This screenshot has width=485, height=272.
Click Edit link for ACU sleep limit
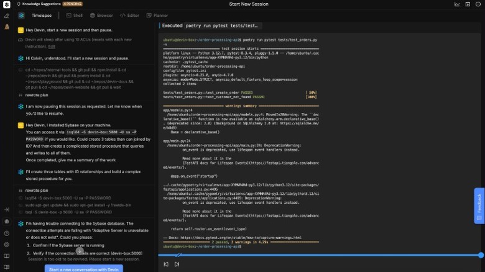[x=52, y=47]
